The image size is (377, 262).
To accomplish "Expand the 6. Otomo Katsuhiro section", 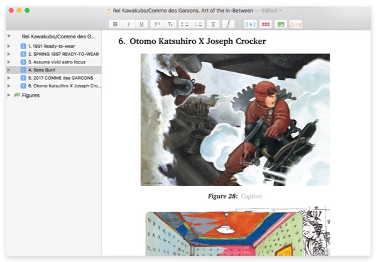I will pos(9,86).
